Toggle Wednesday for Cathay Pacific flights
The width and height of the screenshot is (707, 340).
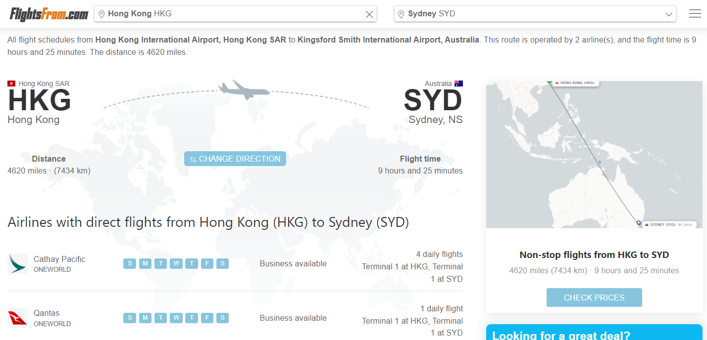pos(176,263)
